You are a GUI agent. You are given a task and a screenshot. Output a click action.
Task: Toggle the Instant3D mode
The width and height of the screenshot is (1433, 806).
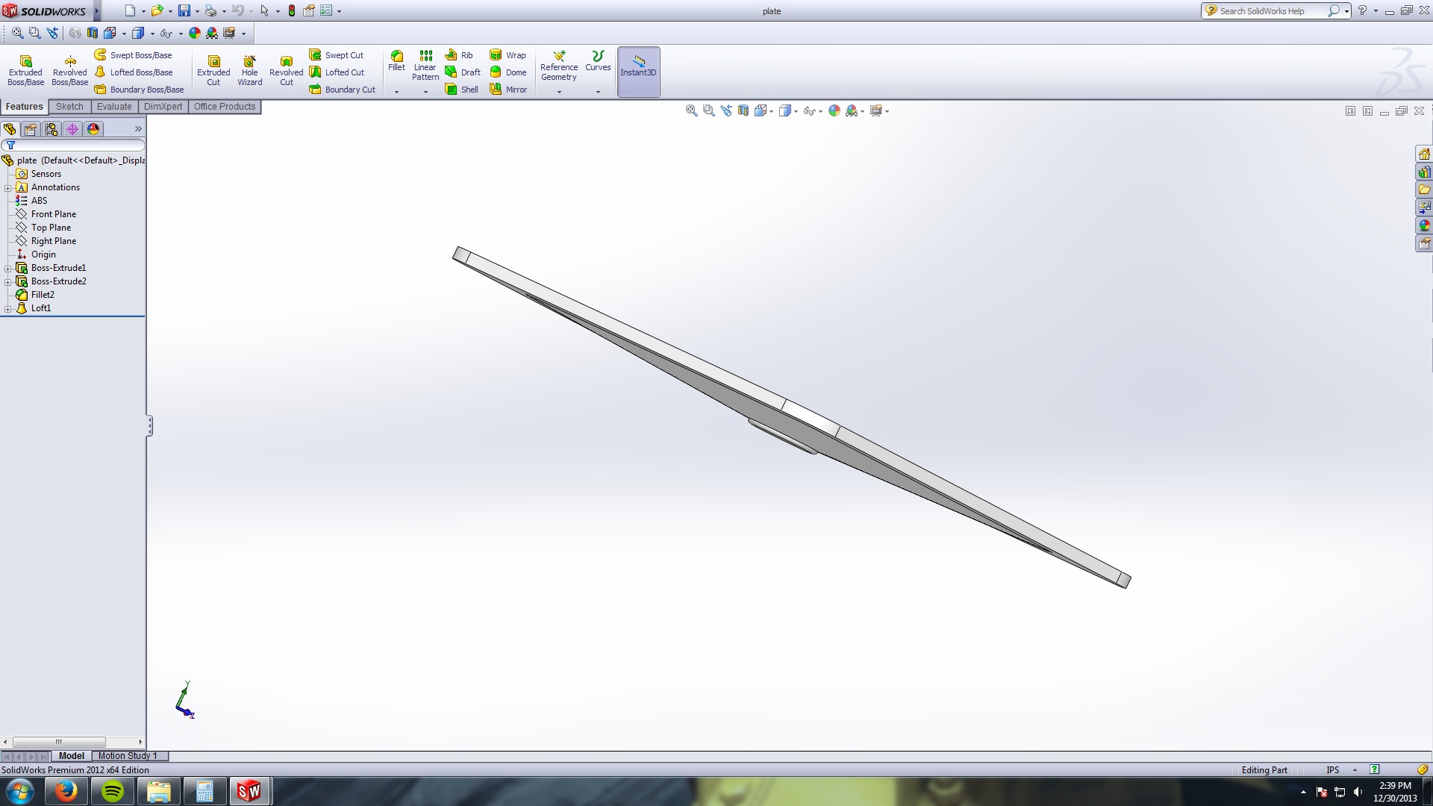(638, 70)
